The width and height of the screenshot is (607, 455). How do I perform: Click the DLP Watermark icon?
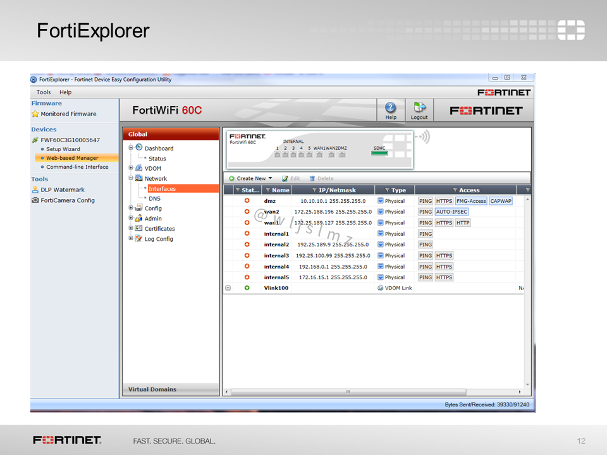pos(35,190)
